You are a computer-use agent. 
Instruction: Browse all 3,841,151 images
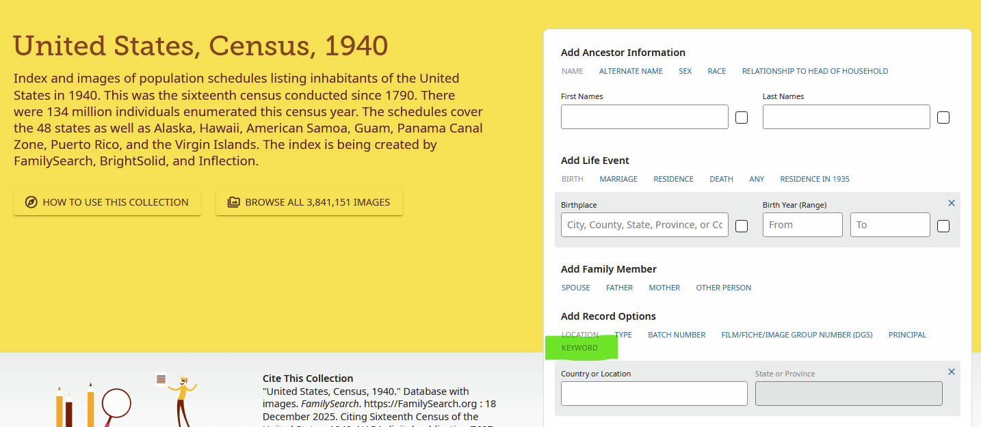[x=309, y=202]
